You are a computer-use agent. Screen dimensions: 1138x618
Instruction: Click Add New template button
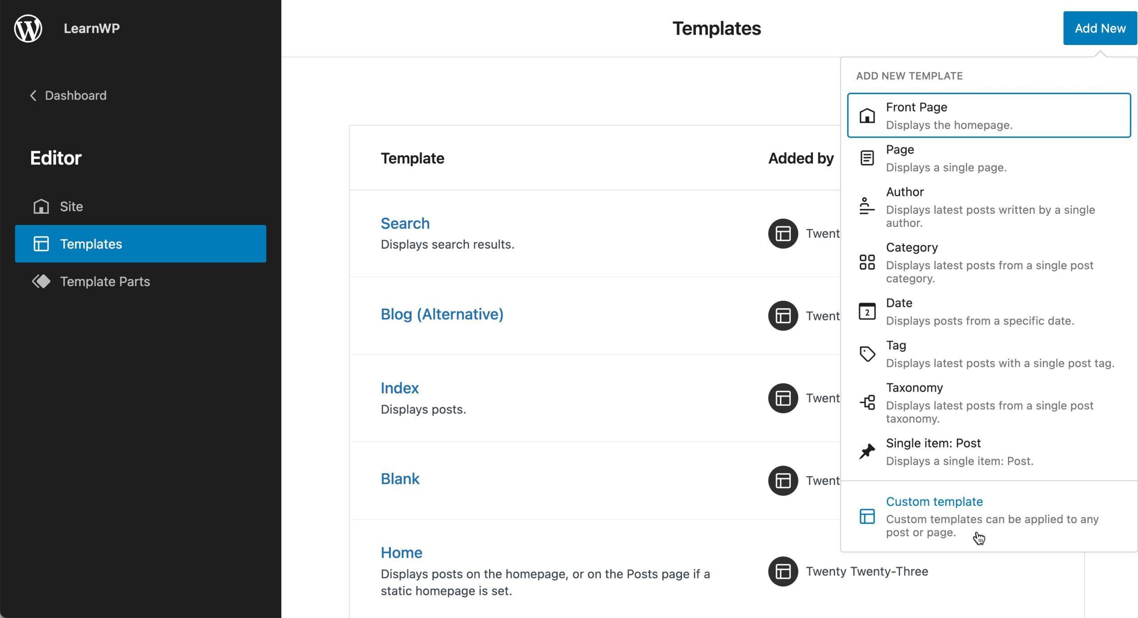coord(1100,28)
